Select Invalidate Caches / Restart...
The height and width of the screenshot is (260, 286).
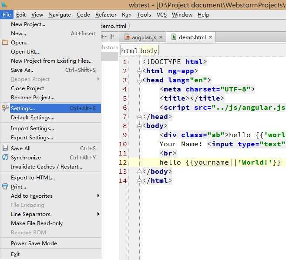point(50,166)
